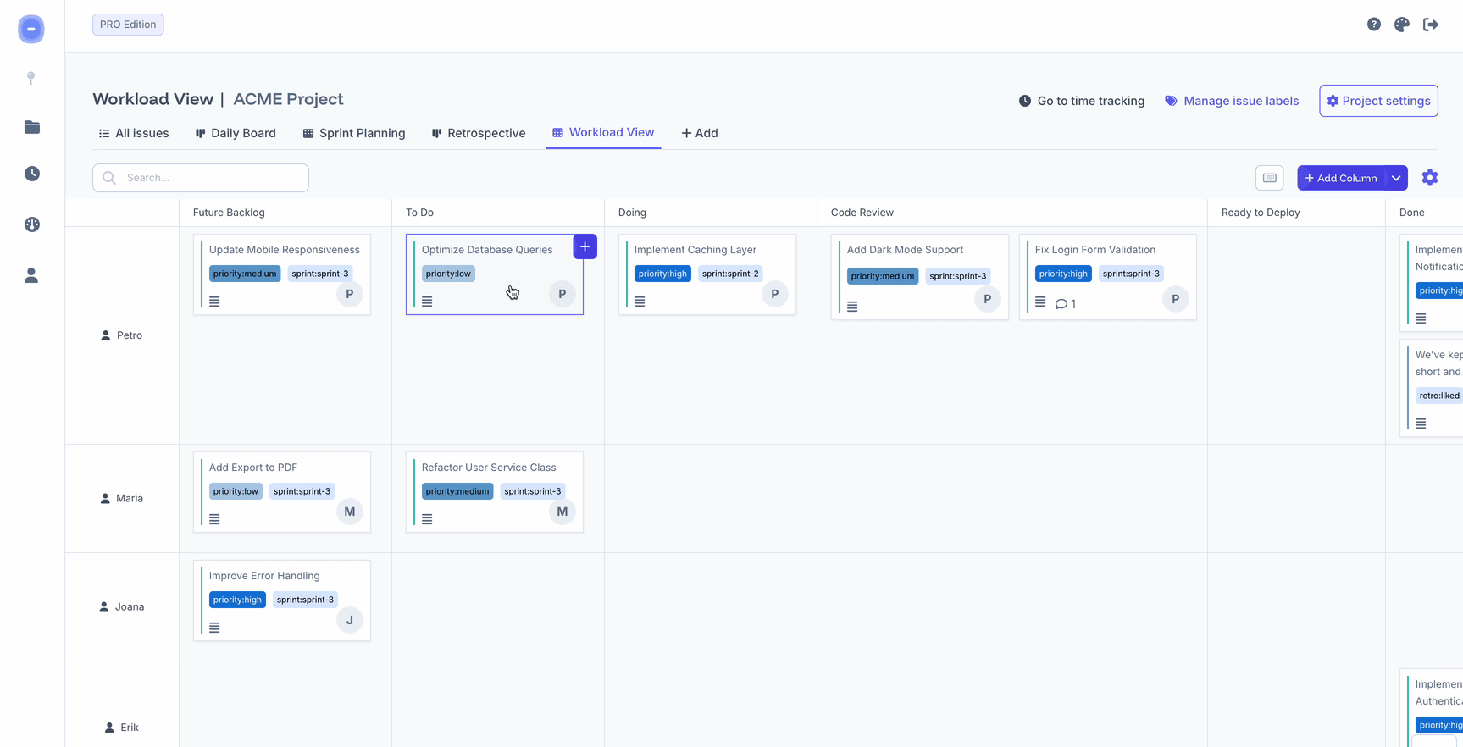This screenshot has height=747, width=1463.
Task: Open the help question mark icon
Action: tap(1374, 25)
